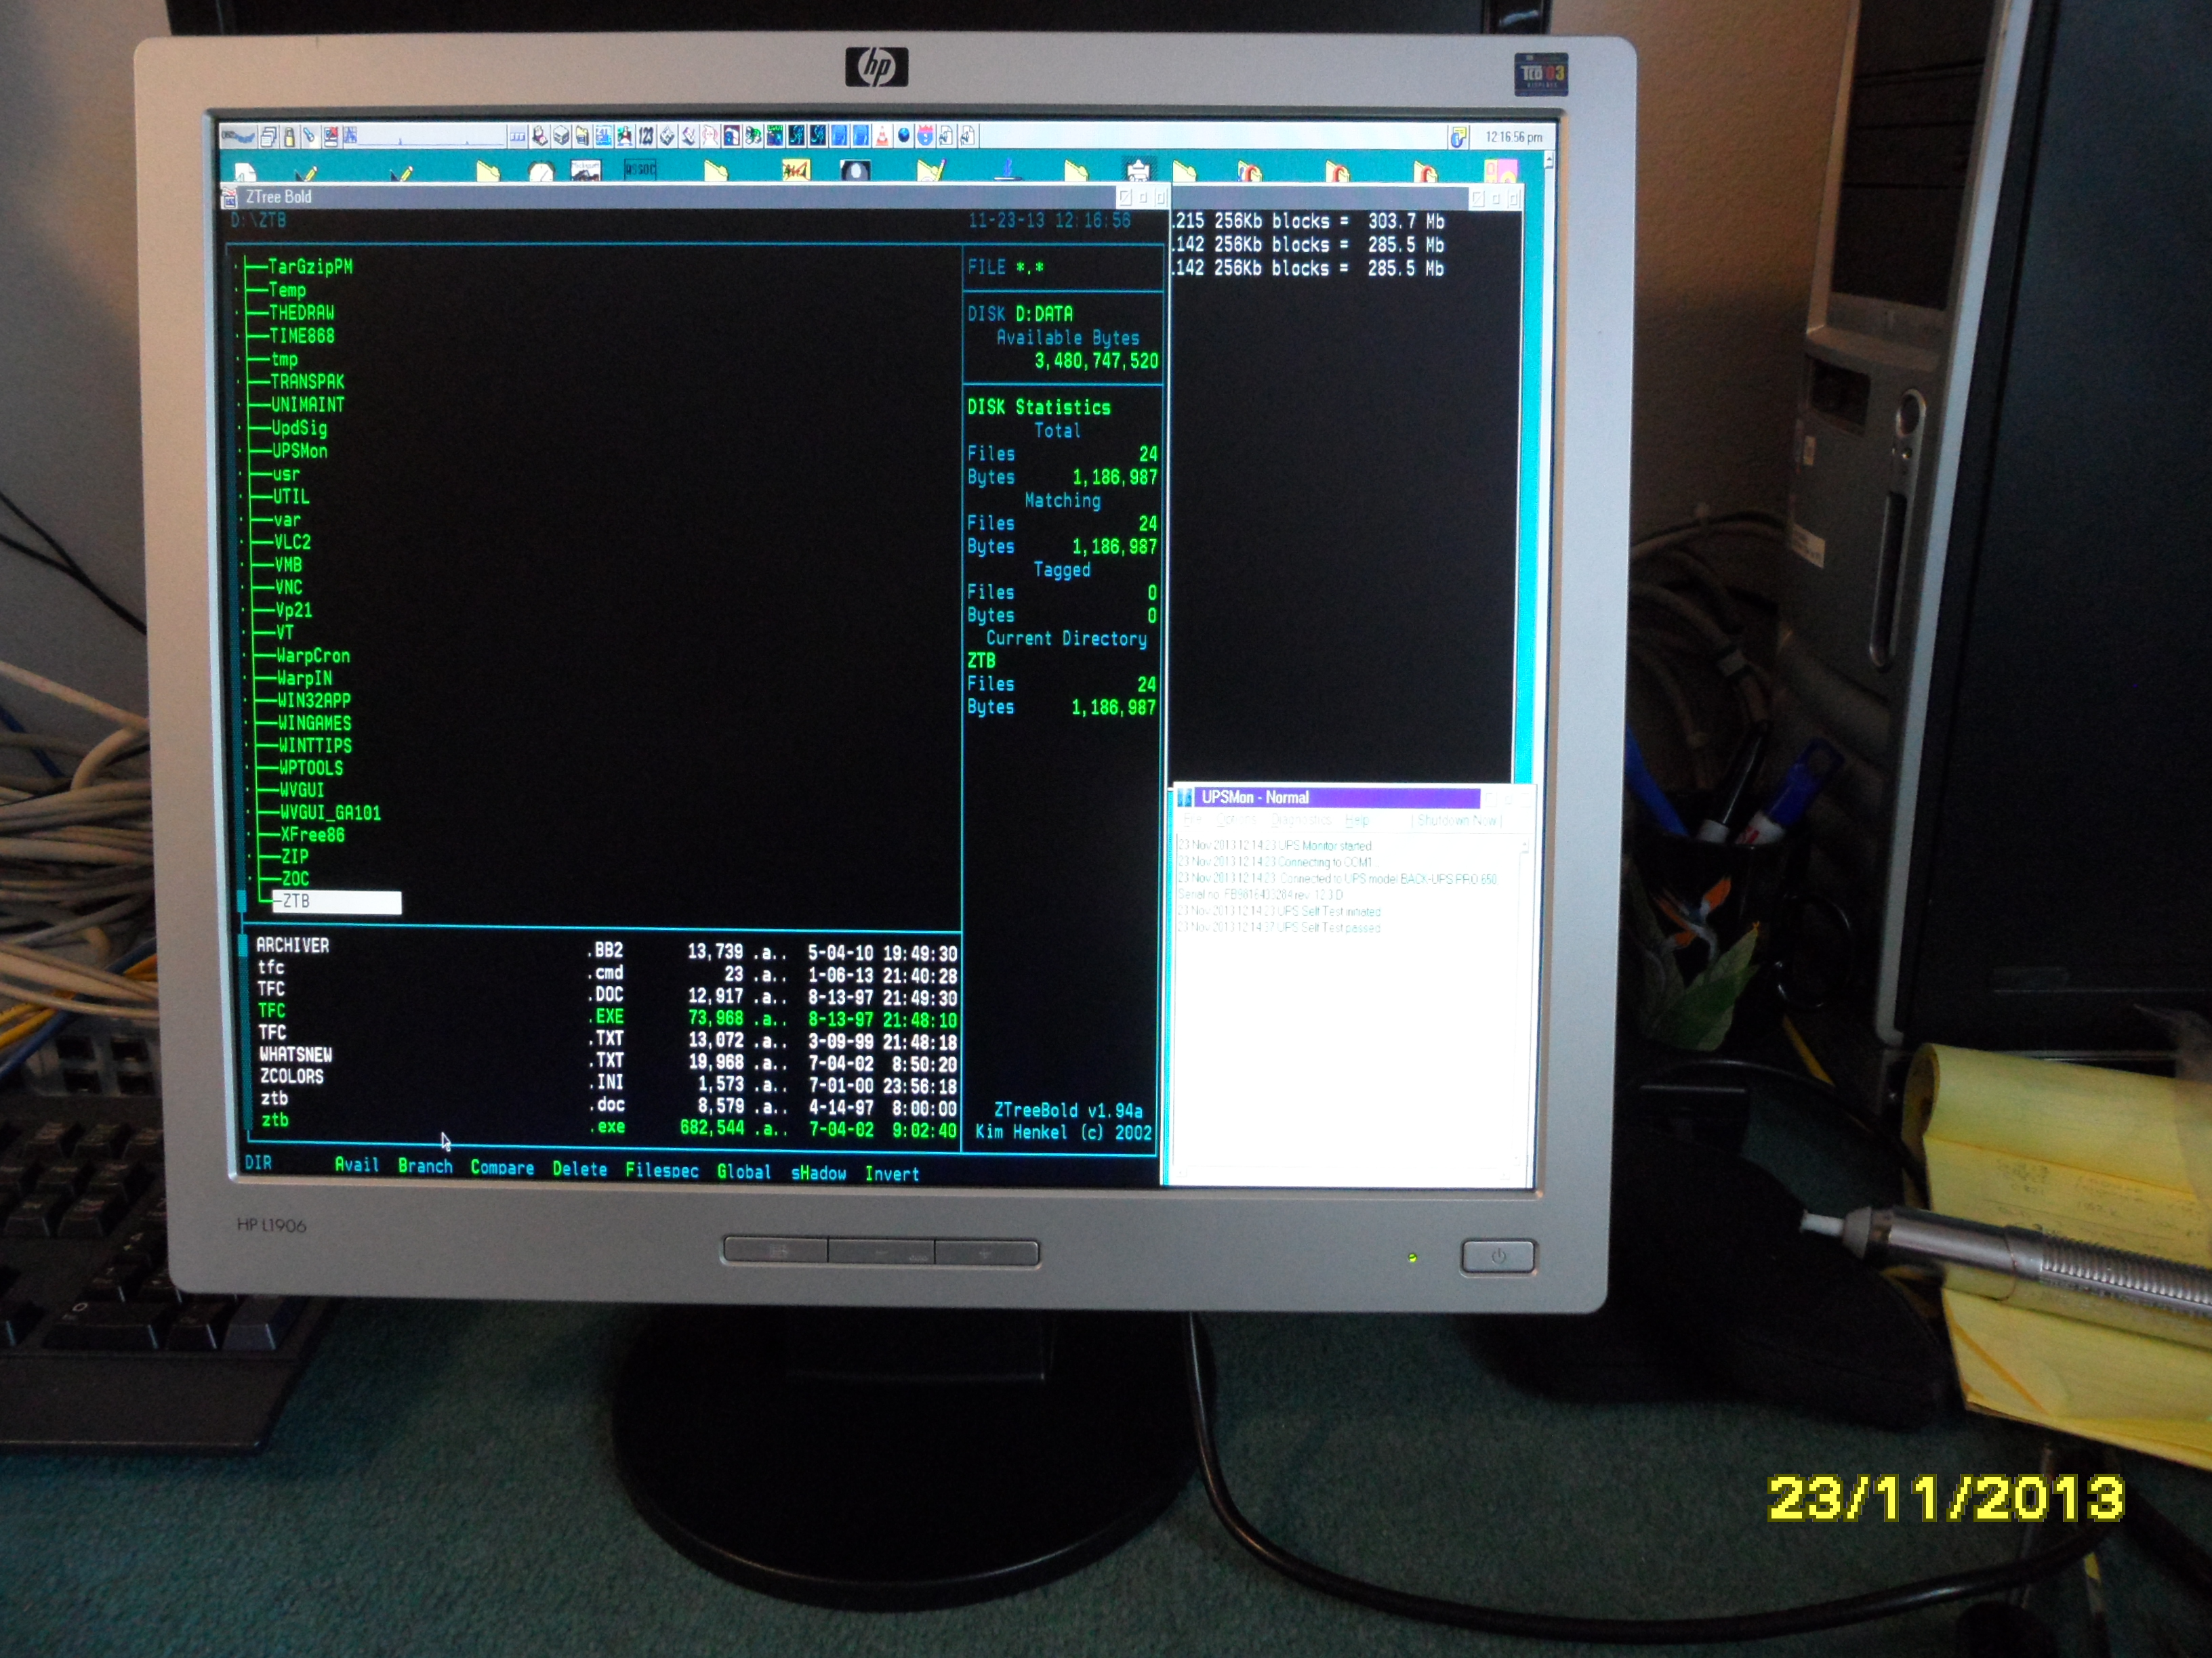Click the 'UPS Monitor started' log line

click(1275, 847)
